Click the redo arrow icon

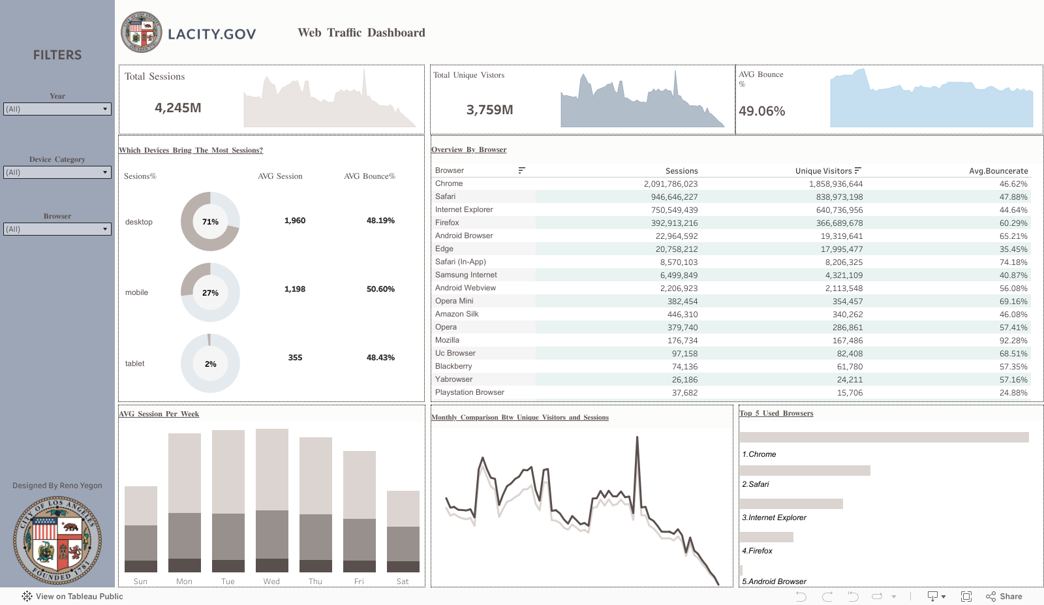827,597
